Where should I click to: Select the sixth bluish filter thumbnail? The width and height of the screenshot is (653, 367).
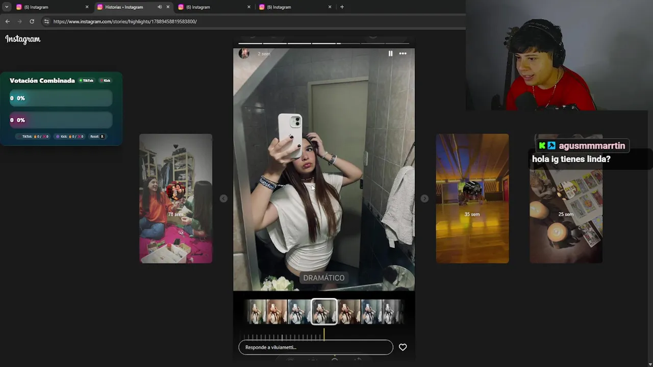click(x=371, y=311)
